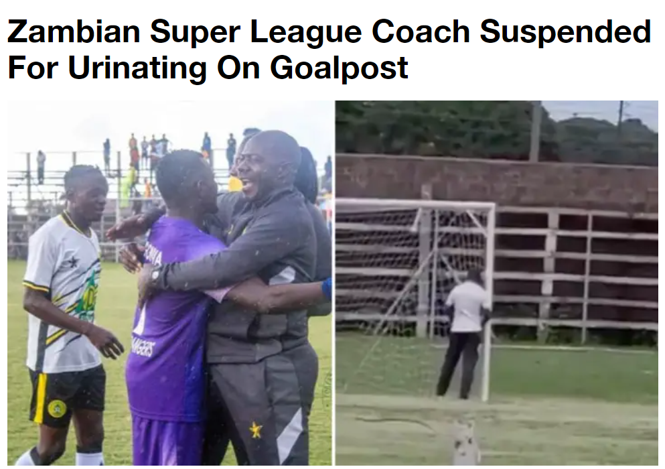The image size is (665, 469).
Task: Click the yellow star logo on black trousers
Action: click(x=256, y=429)
